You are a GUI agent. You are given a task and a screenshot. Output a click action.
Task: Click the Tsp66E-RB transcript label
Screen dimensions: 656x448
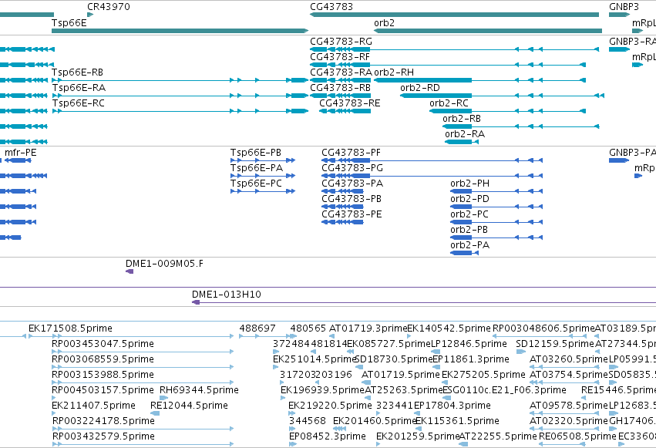coord(77,72)
